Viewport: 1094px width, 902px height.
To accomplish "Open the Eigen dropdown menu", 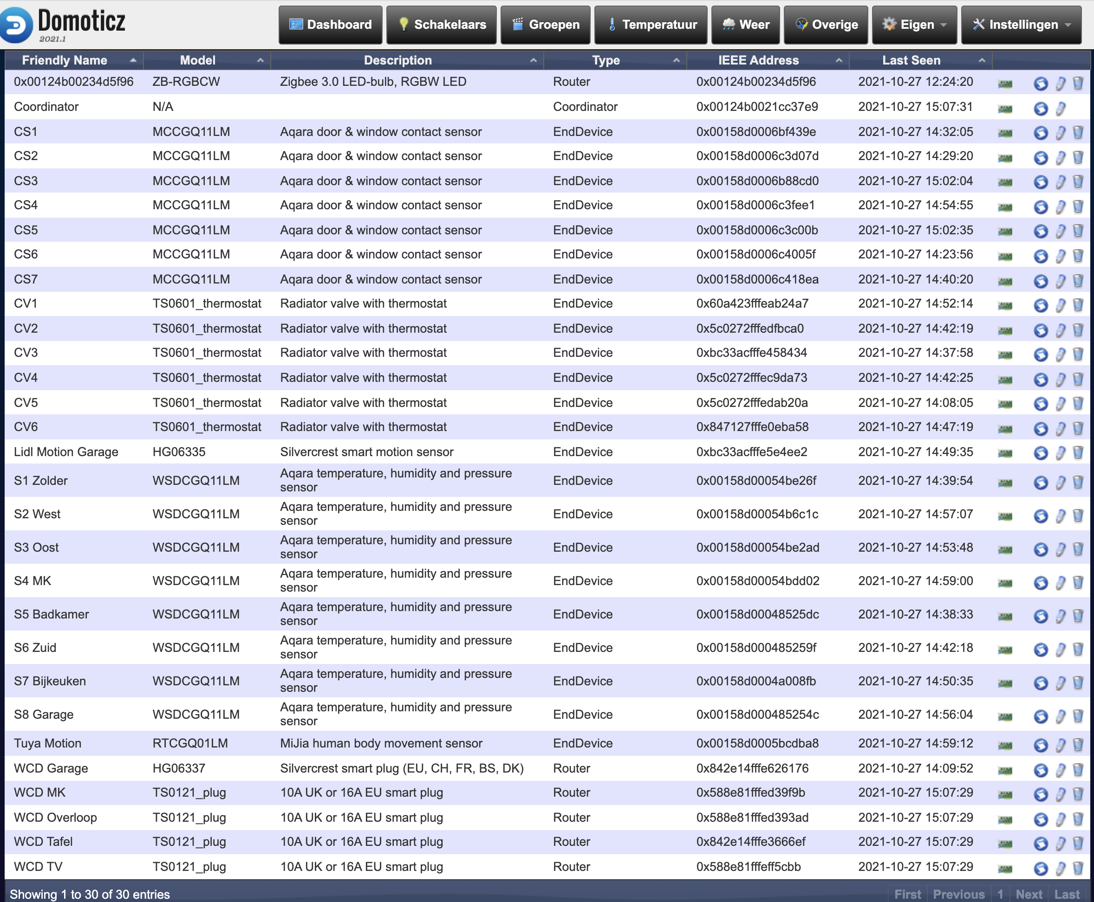I will point(914,25).
